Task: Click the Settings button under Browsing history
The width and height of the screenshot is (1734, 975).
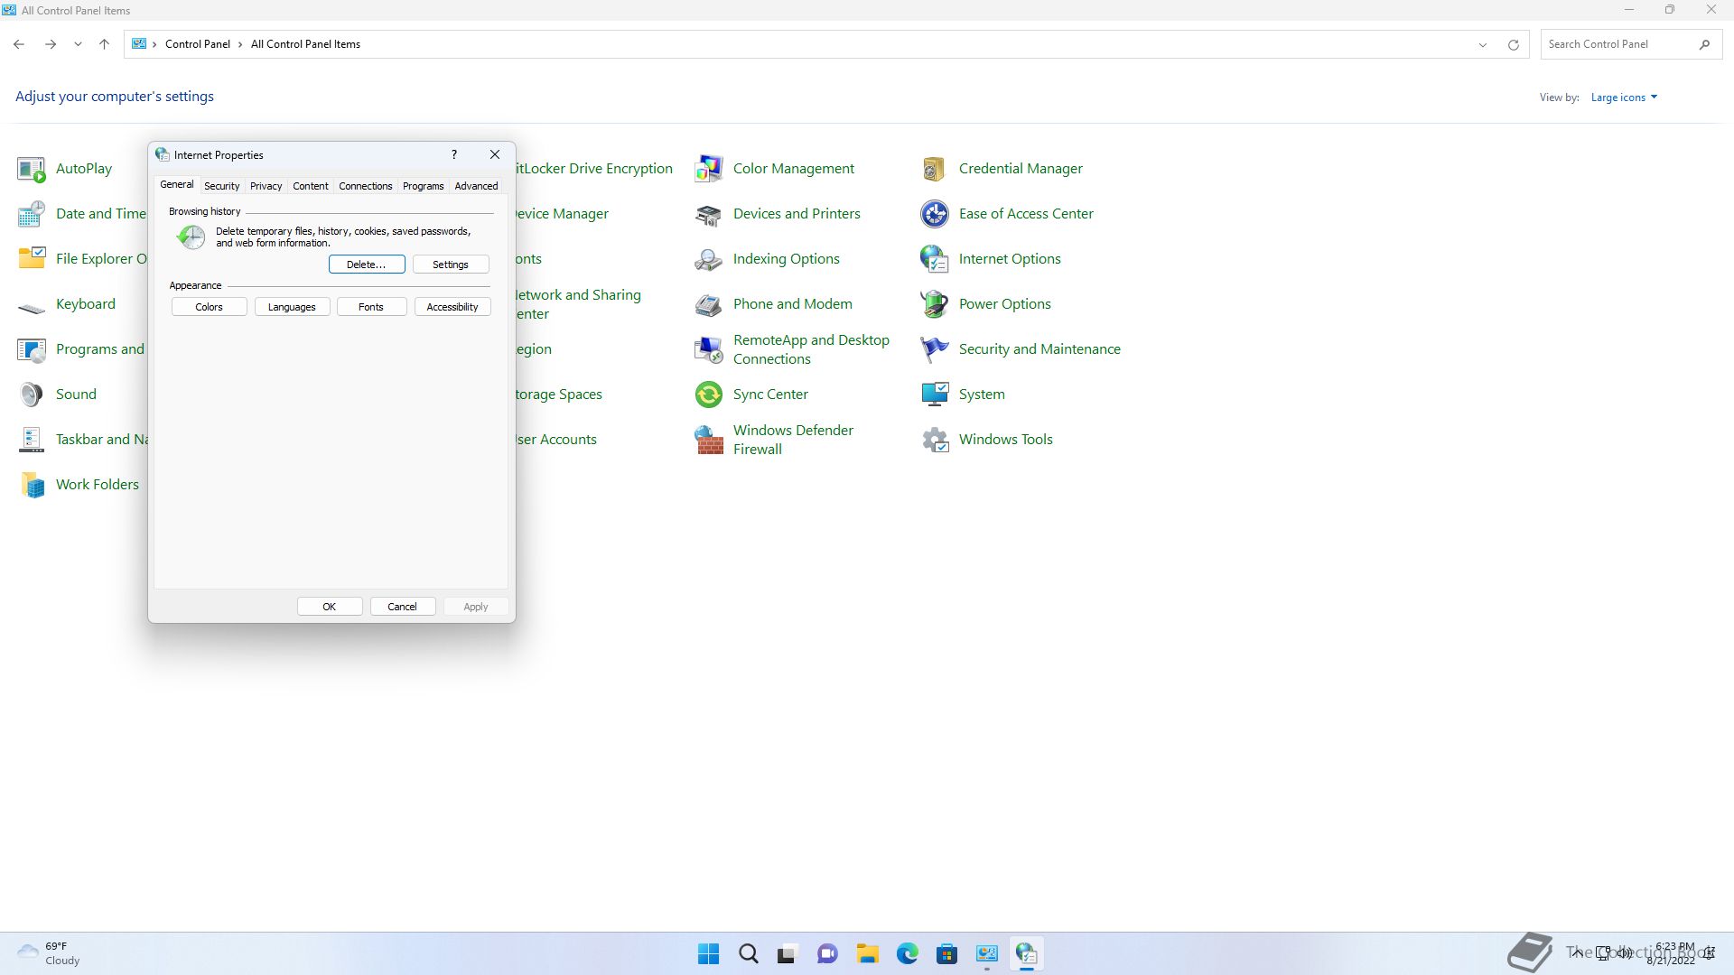Action: click(x=451, y=265)
